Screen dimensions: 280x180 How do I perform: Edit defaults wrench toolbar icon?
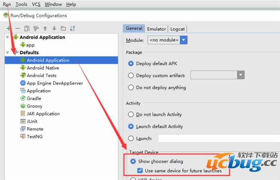pyautogui.click(x=36, y=28)
